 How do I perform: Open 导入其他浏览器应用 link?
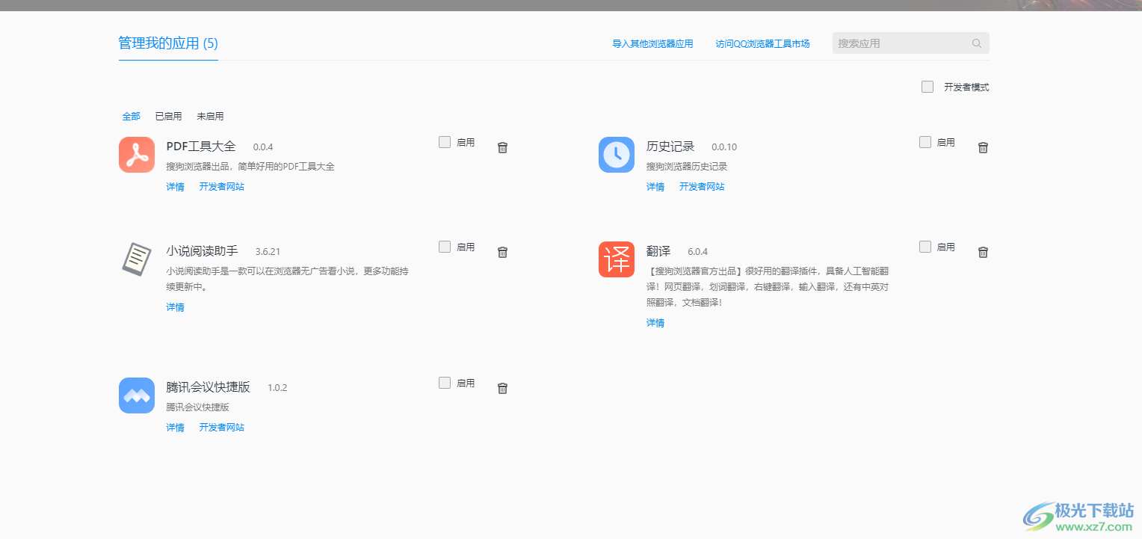652,44
